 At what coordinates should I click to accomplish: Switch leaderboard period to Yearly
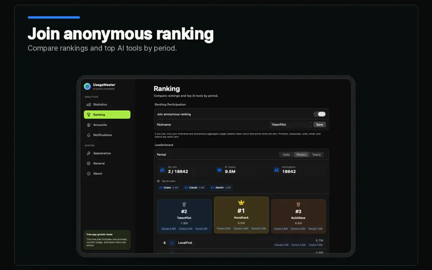(x=316, y=155)
